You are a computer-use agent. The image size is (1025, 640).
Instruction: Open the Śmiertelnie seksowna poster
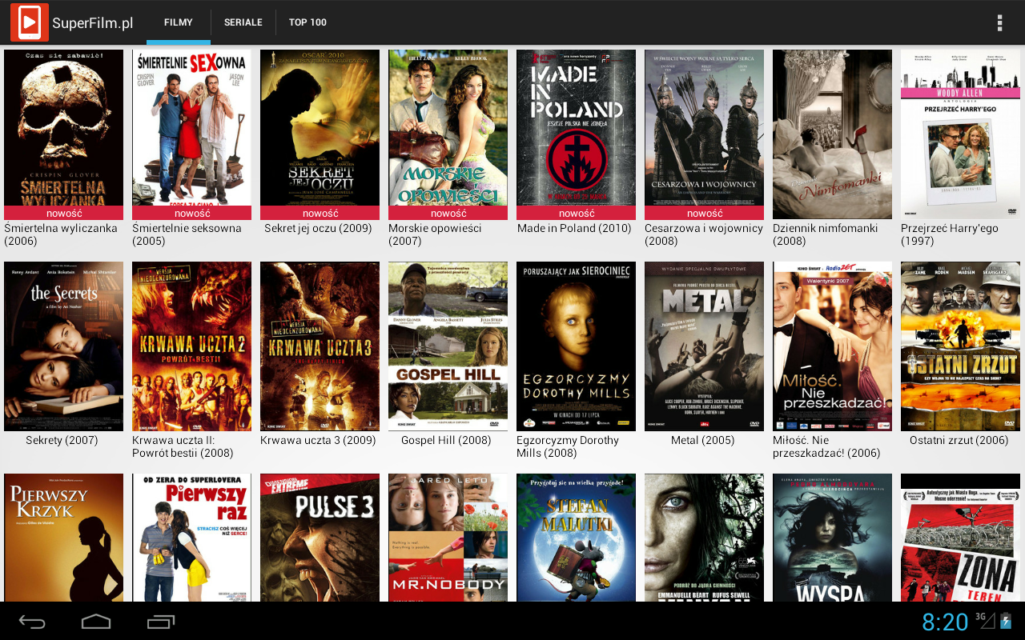tap(192, 134)
